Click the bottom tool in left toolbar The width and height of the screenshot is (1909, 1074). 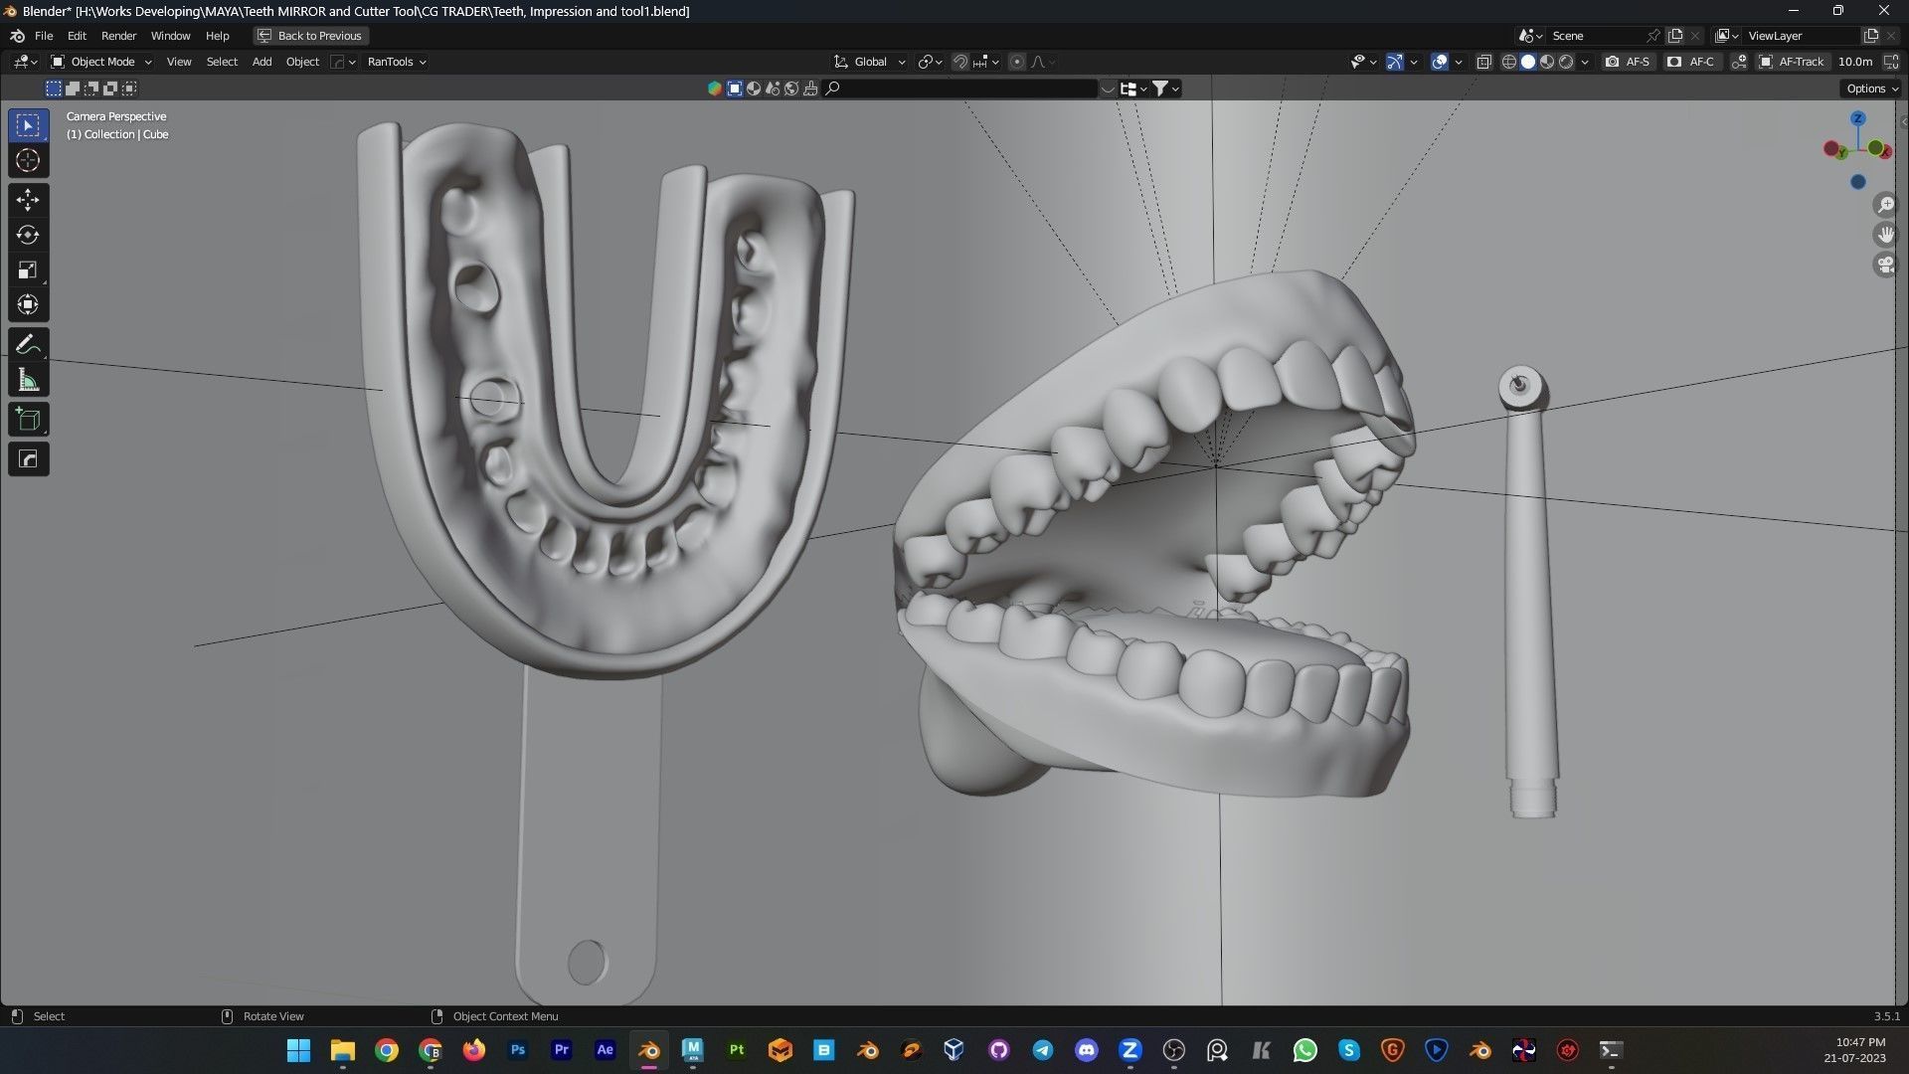point(28,458)
